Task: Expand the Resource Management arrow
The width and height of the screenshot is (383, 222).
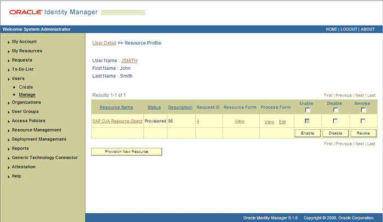Action: 9,131
